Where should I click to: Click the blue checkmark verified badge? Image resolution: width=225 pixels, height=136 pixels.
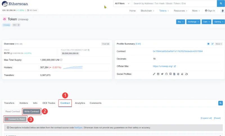[x=212, y=44]
